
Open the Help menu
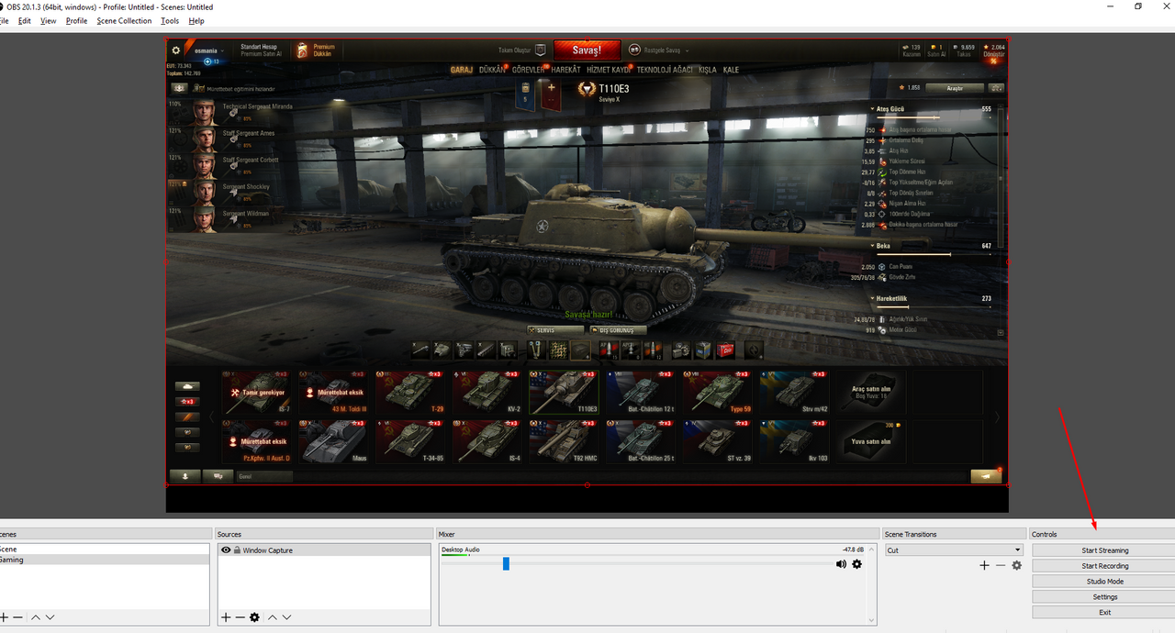click(196, 20)
